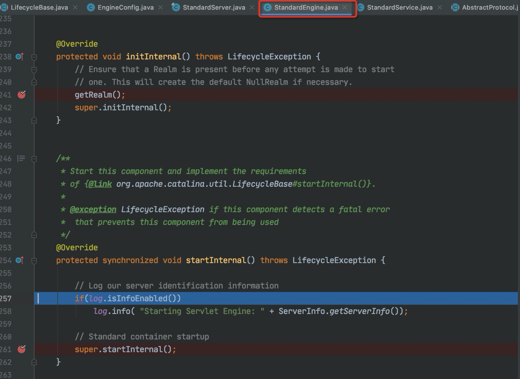Collapse the startInternal method fold at line 254

(34, 261)
